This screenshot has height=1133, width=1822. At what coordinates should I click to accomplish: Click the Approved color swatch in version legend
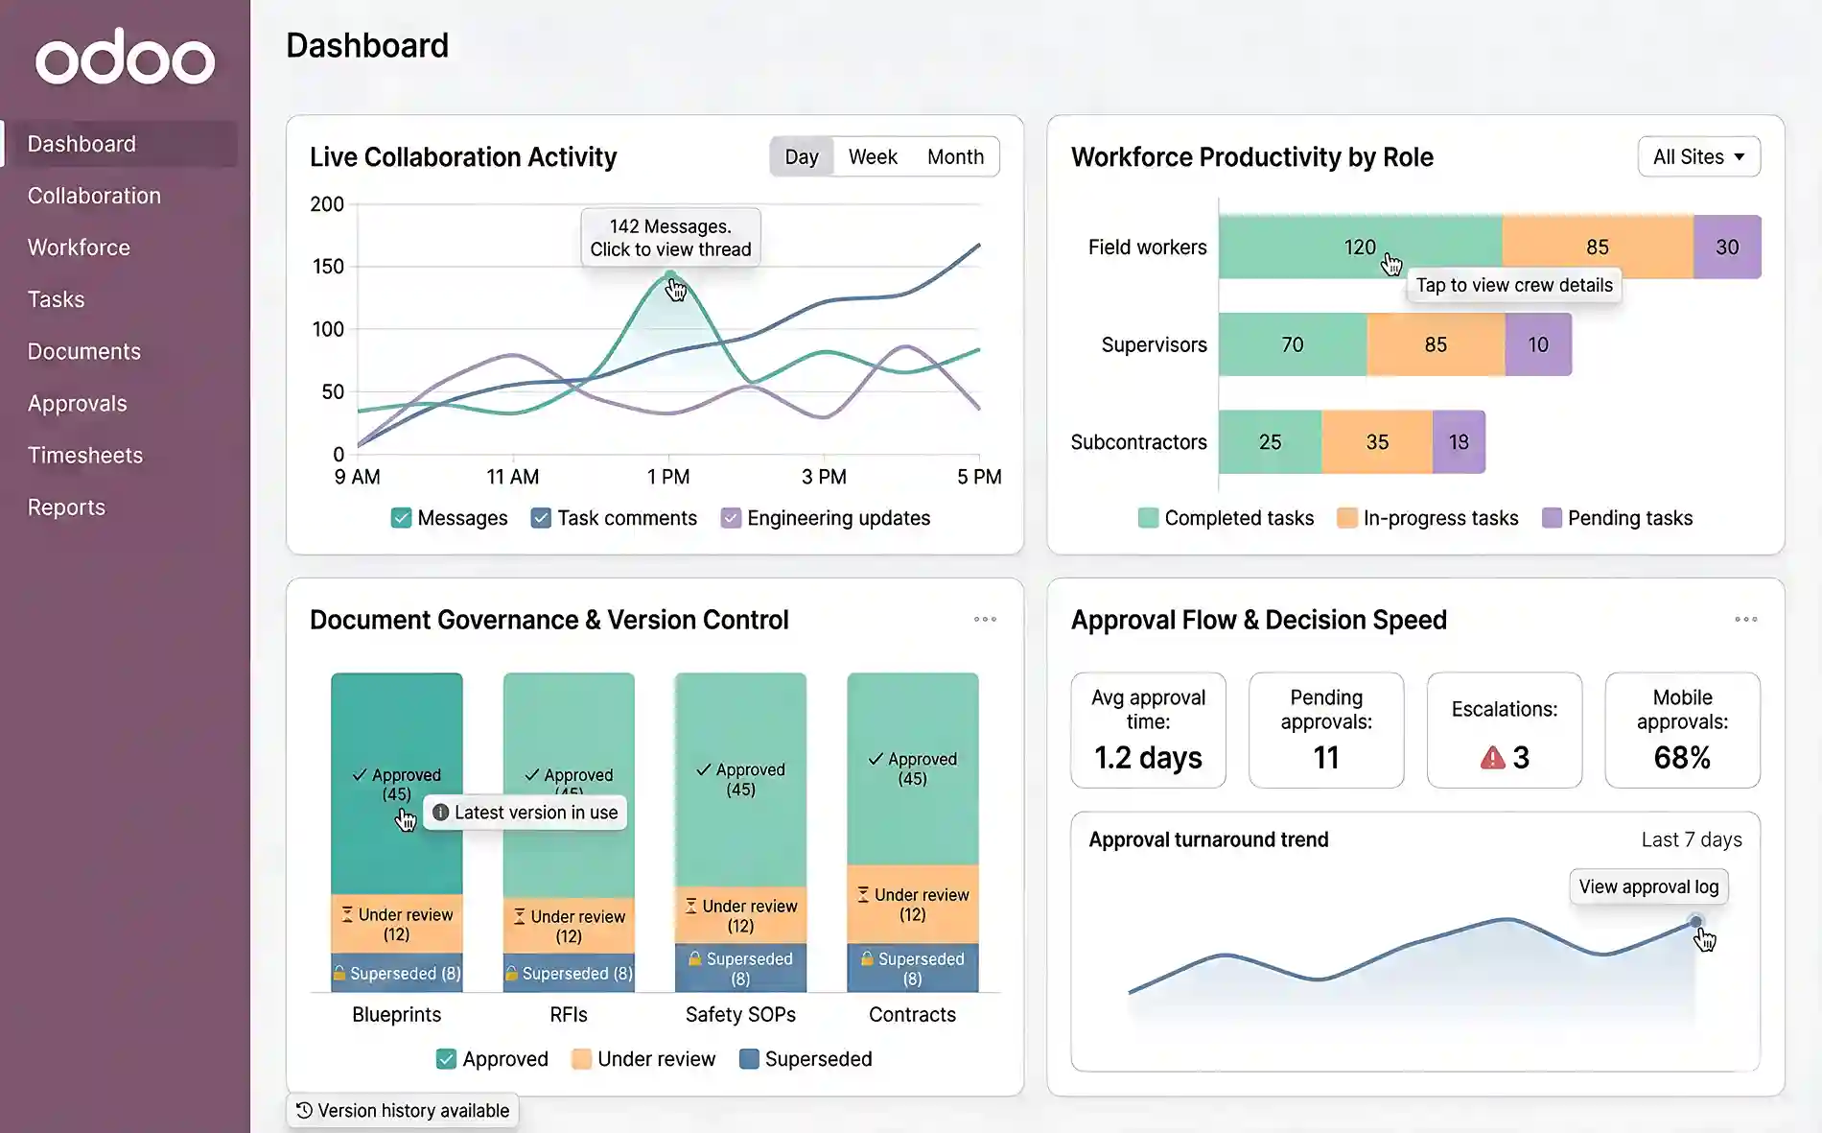tap(445, 1058)
